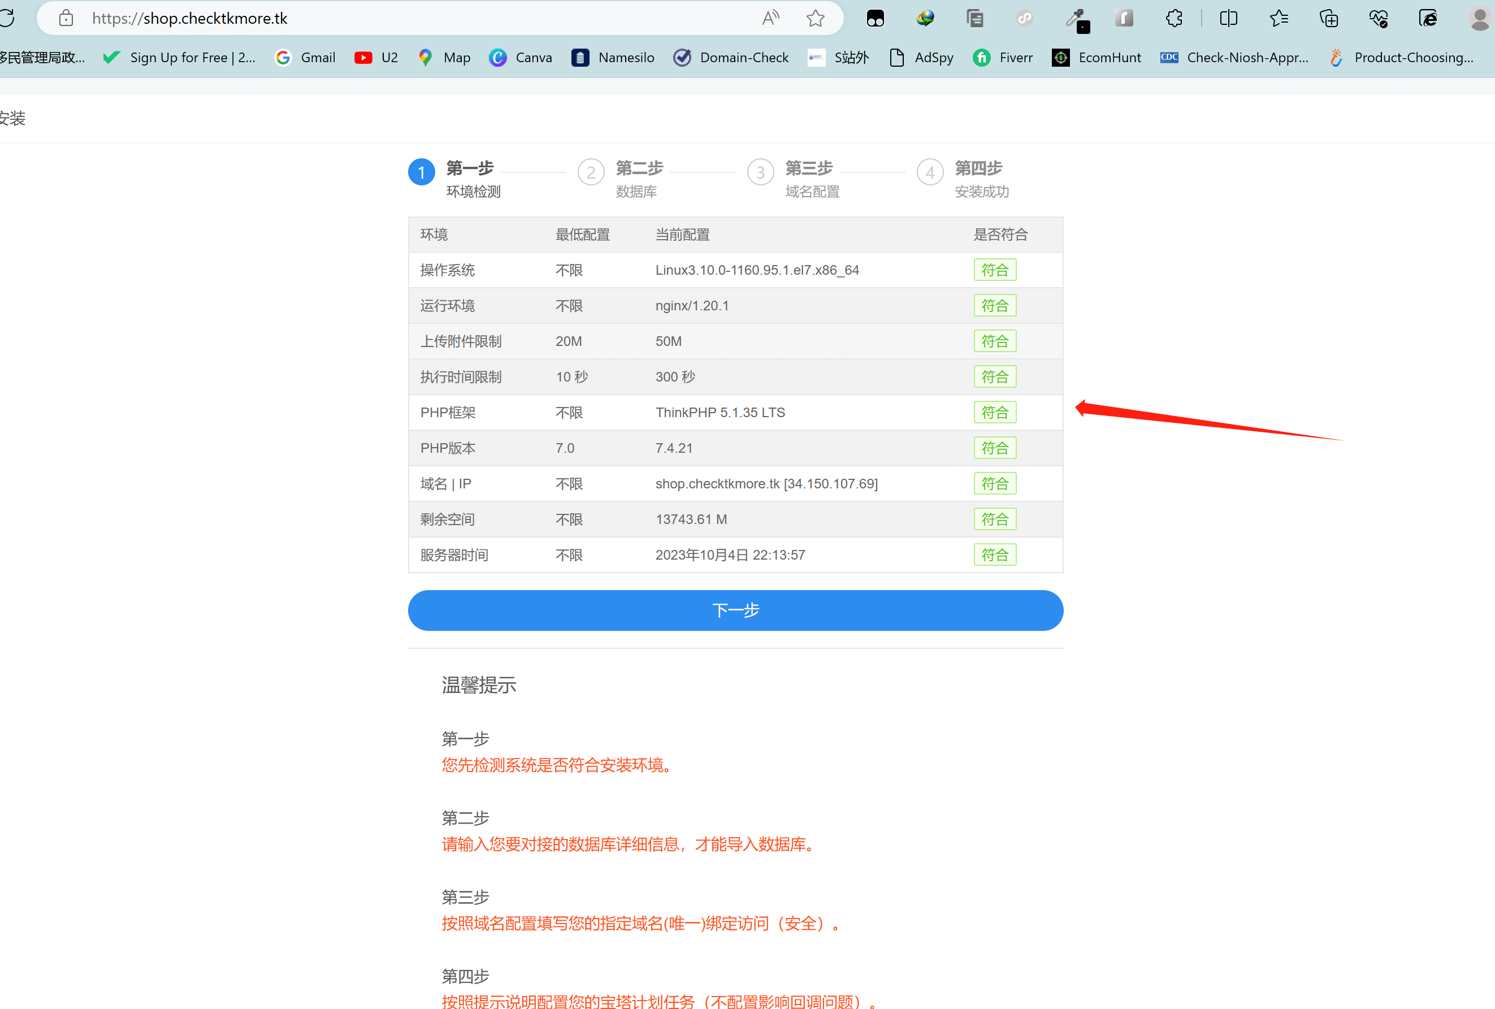This screenshot has height=1009, width=1495.
Task: Open the EcomHunt bookmark
Action: 1097,57
